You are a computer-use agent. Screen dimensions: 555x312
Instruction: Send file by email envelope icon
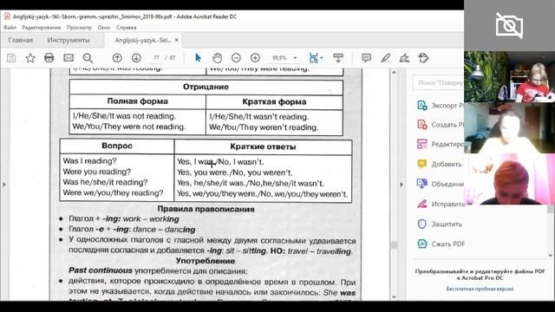(x=69, y=58)
